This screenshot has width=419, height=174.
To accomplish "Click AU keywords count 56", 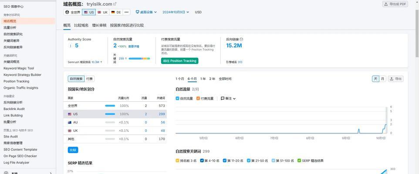I will click(x=163, y=122).
